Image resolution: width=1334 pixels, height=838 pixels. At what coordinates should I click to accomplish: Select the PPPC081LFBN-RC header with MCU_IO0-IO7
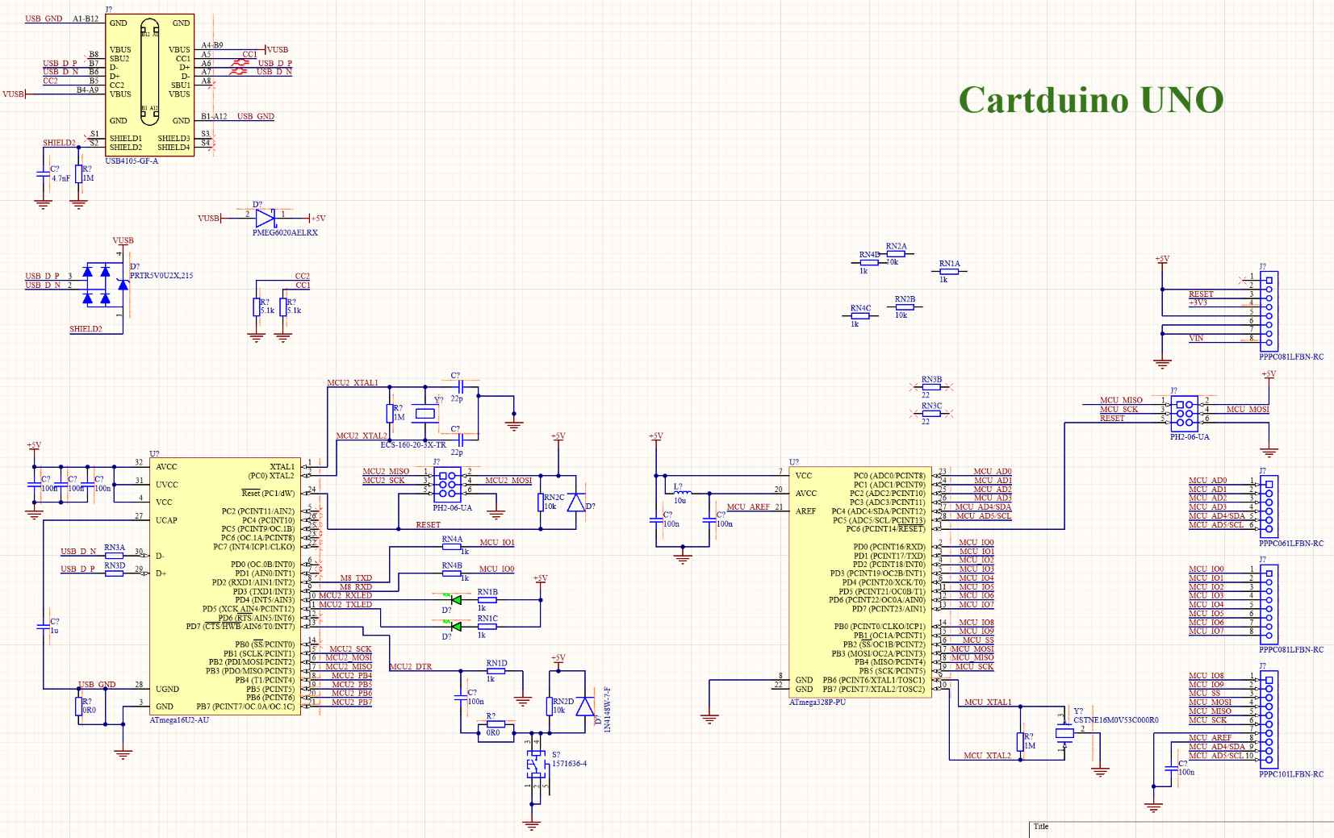point(1269,604)
